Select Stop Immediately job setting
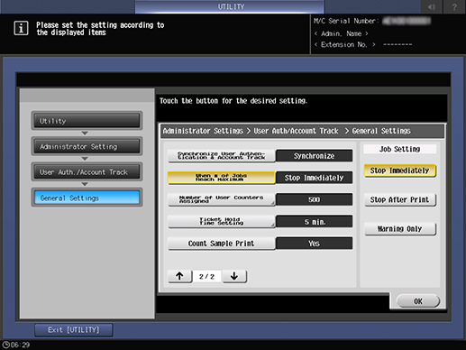The width and height of the screenshot is (466, 350). click(x=399, y=170)
